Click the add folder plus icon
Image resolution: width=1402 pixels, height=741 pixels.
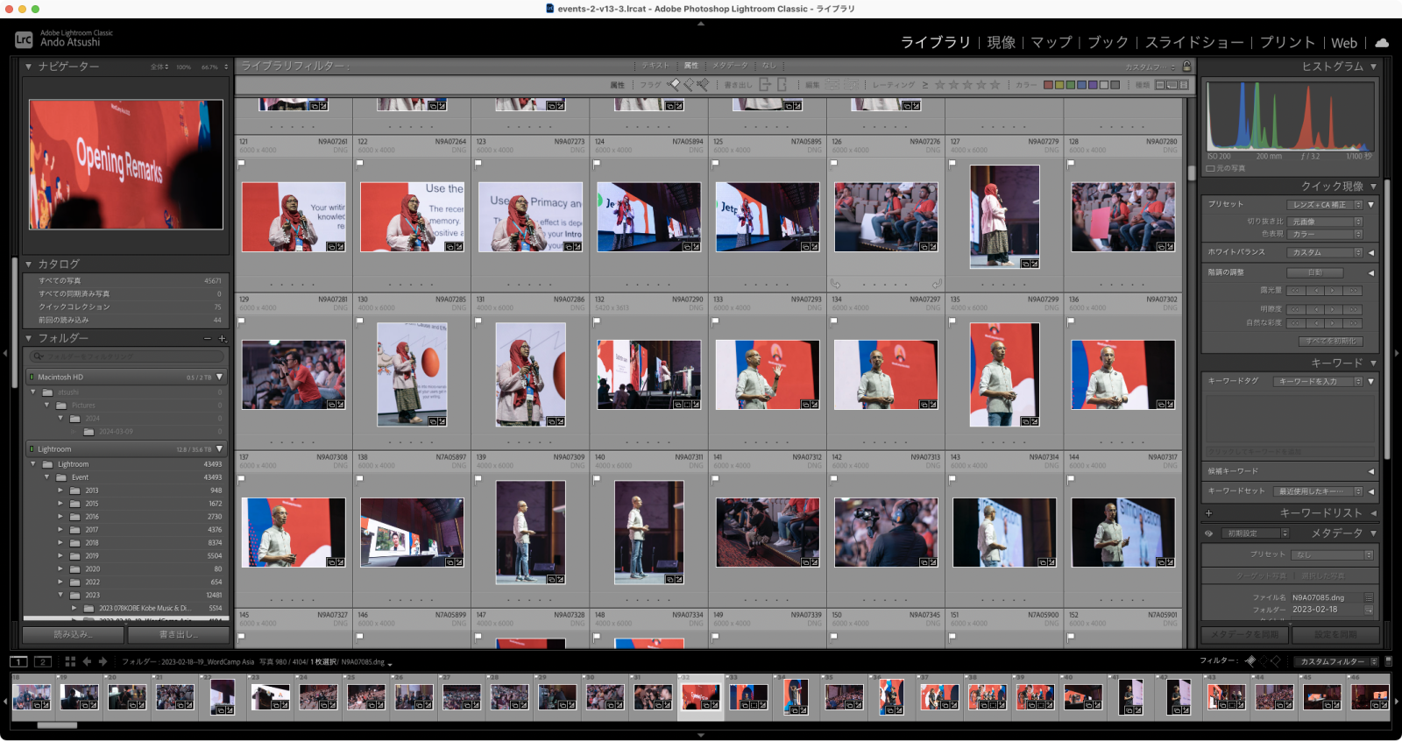(222, 338)
